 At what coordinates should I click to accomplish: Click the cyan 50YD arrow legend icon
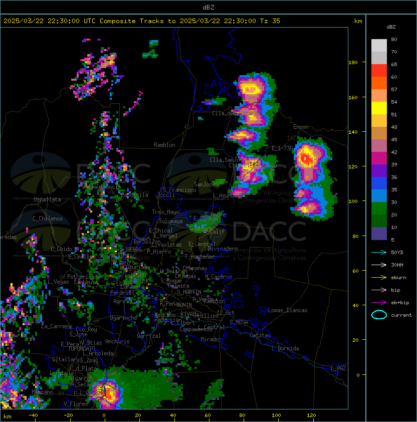pyautogui.click(x=379, y=253)
